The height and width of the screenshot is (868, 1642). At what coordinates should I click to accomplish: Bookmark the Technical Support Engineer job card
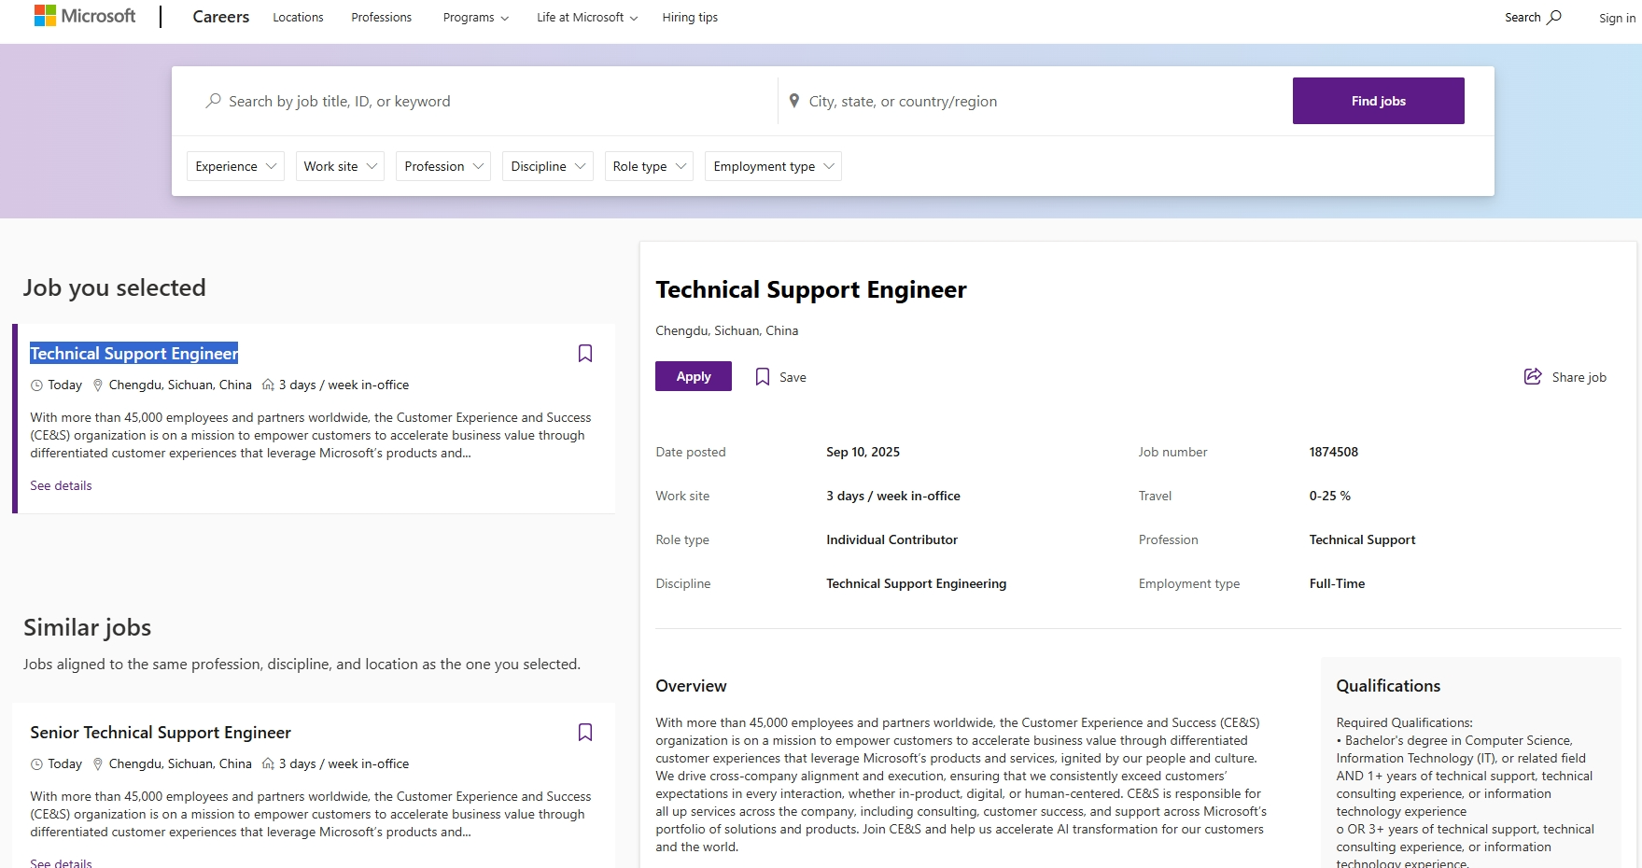pos(585,354)
